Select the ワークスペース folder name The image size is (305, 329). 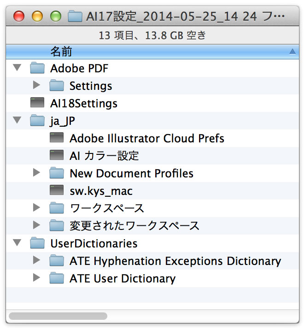pyautogui.click(x=107, y=208)
